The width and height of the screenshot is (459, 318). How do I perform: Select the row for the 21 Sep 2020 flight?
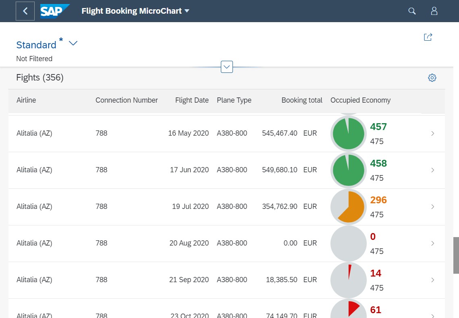point(161,280)
